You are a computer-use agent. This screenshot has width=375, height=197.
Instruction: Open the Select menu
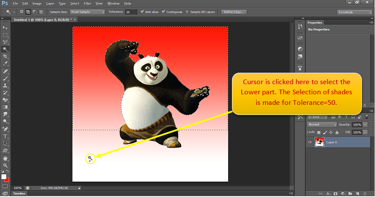pyautogui.click(x=74, y=3)
